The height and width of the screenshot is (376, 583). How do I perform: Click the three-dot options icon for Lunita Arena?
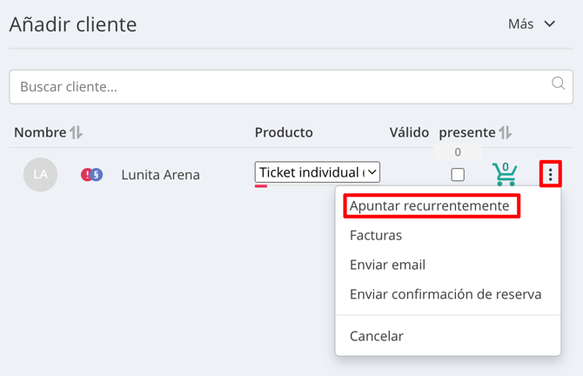coord(550,174)
